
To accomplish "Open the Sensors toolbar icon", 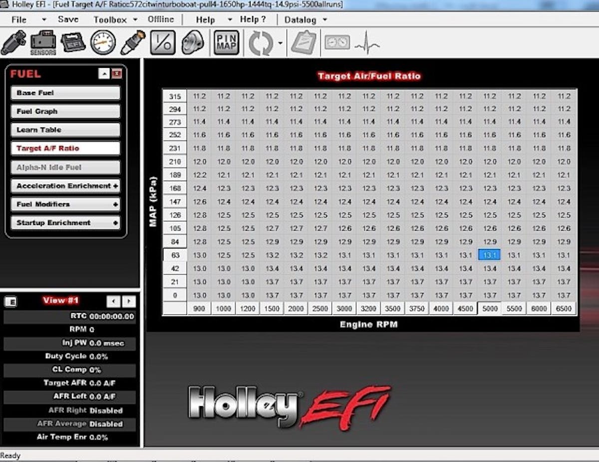I will pyautogui.click(x=43, y=42).
